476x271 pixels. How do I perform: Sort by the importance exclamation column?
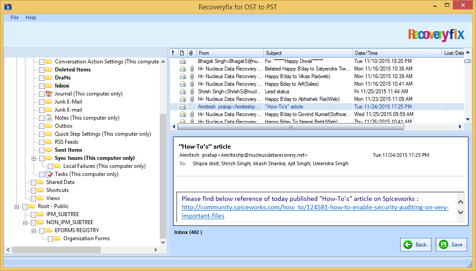[174, 53]
